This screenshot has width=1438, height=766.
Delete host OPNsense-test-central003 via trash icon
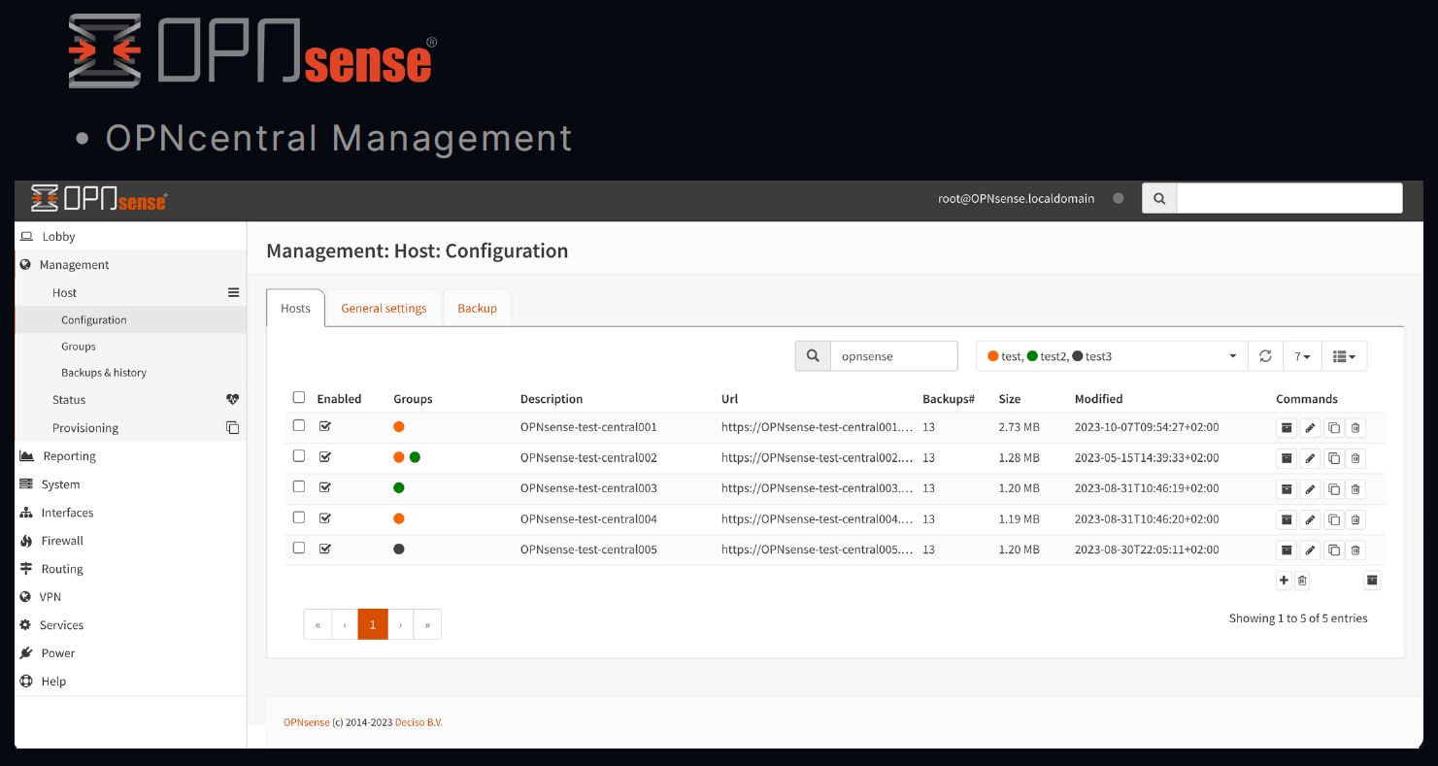[1356, 488]
